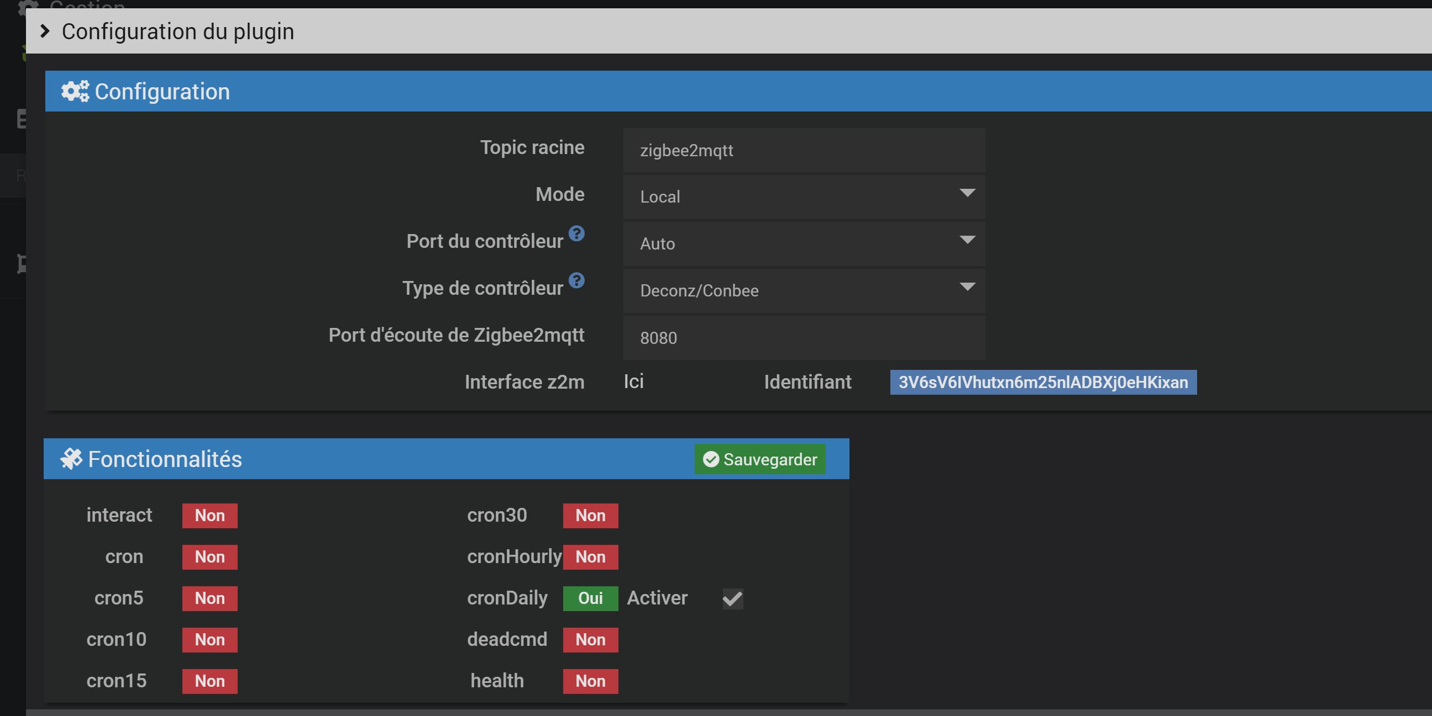Click the Non badge next to cron5
The width and height of the screenshot is (1432, 716).
[209, 598]
